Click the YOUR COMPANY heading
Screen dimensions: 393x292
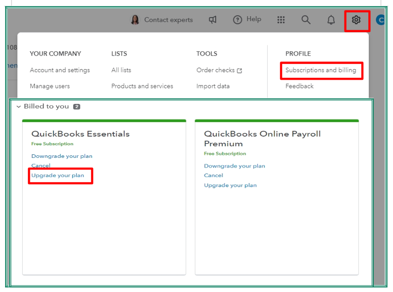click(x=56, y=54)
